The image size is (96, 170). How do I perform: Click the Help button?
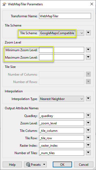(x=12, y=165)
